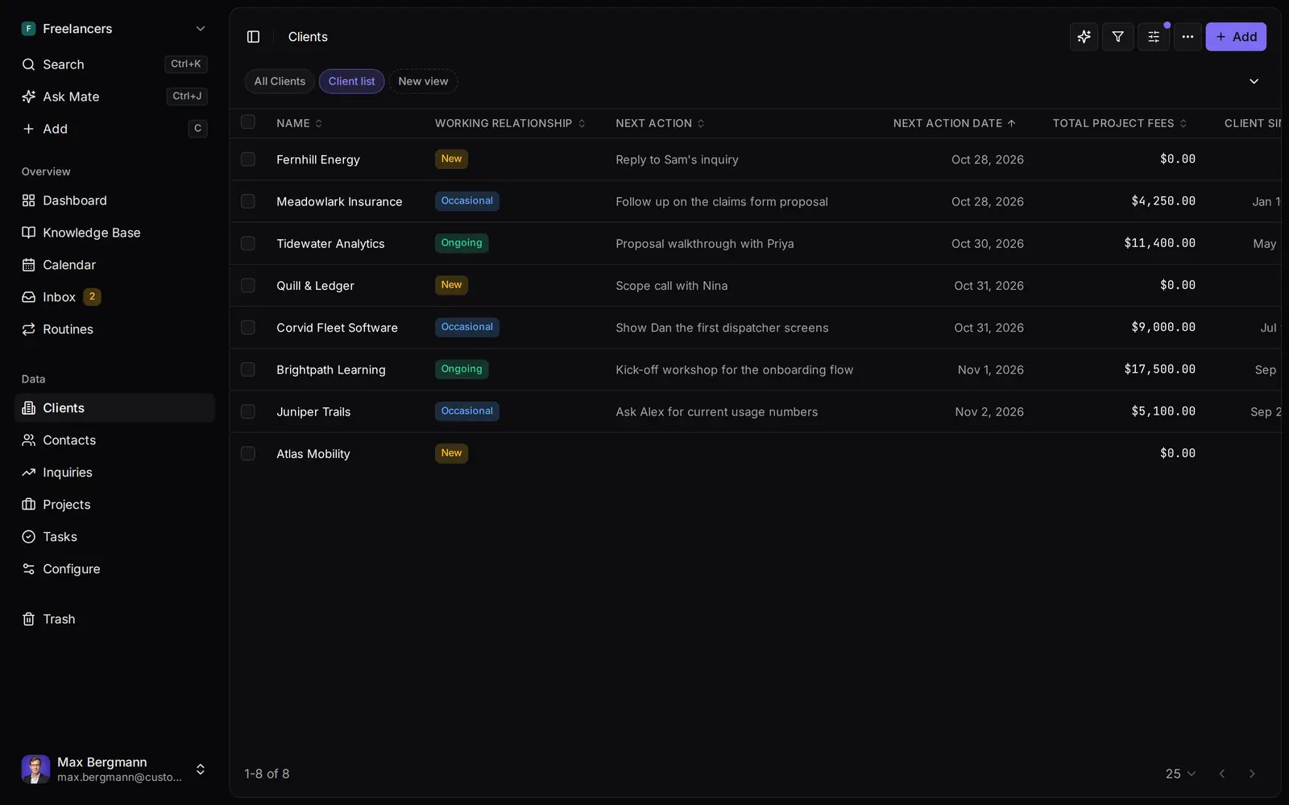Open Inquiries in the sidebar

tap(114, 473)
